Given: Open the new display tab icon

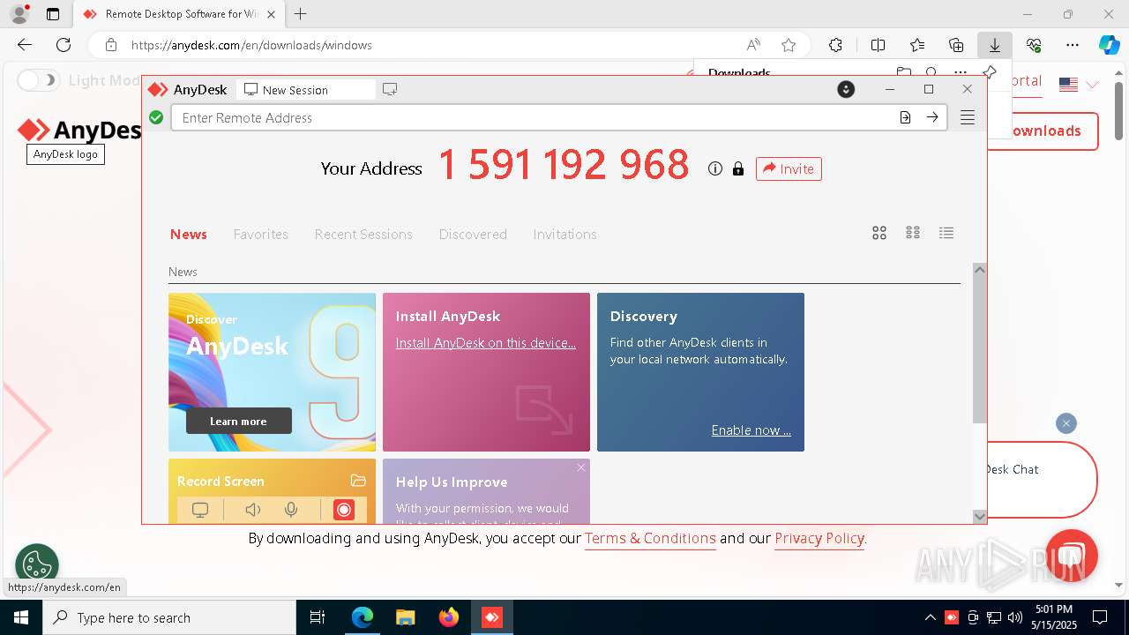Looking at the screenshot, I should click(x=390, y=89).
